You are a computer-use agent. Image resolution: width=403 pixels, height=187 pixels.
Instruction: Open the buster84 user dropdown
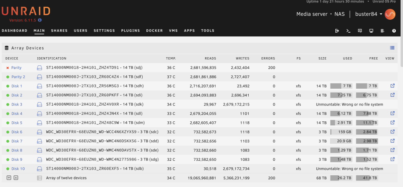pos(369,14)
